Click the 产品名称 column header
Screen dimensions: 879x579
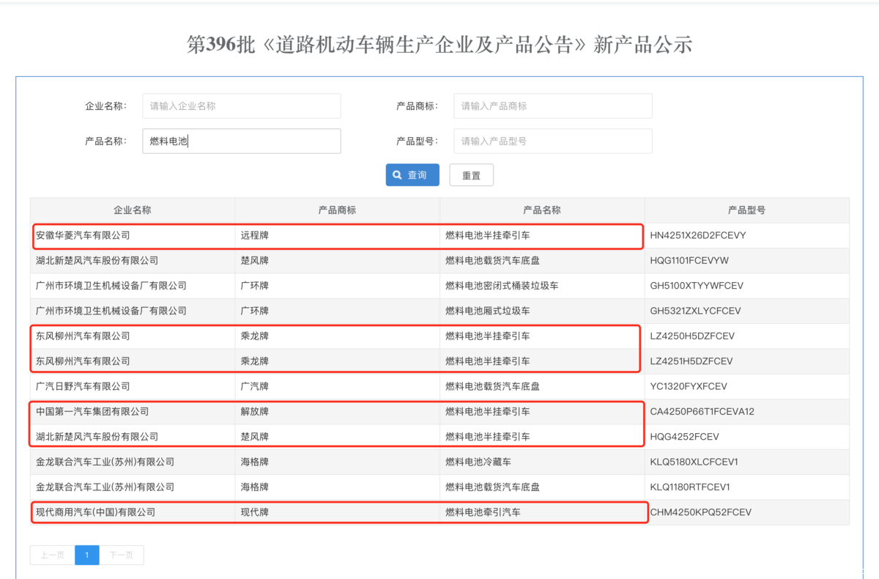(x=542, y=210)
